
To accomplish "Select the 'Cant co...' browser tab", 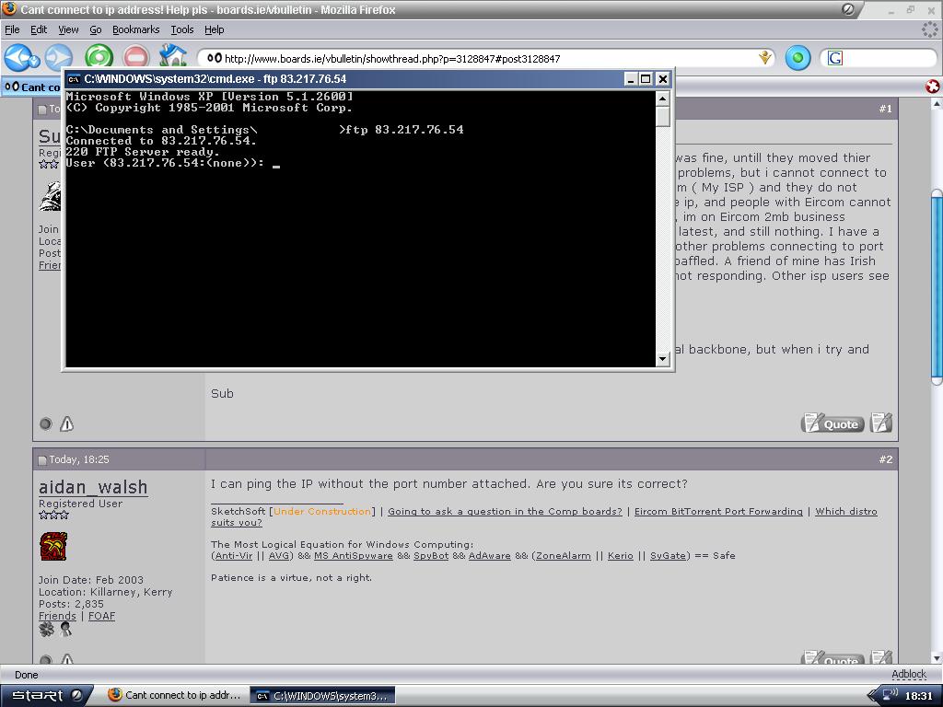I will click(x=31, y=87).
